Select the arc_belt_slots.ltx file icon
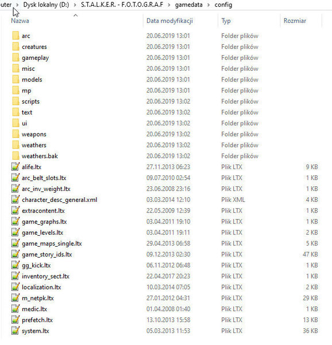 [x=16, y=178]
